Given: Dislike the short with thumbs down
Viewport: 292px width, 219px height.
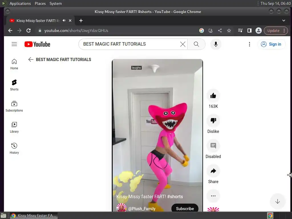Looking at the screenshot, I should [x=213, y=121].
